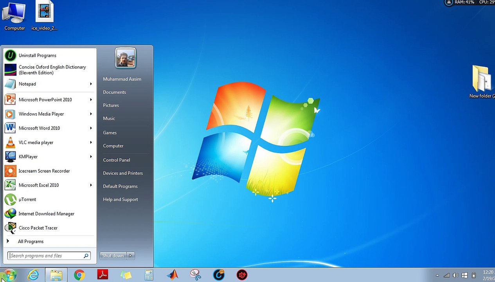This screenshot has width=495, height=282.
Task: Open Devices and Printers
Action: (x=123, y=173)
